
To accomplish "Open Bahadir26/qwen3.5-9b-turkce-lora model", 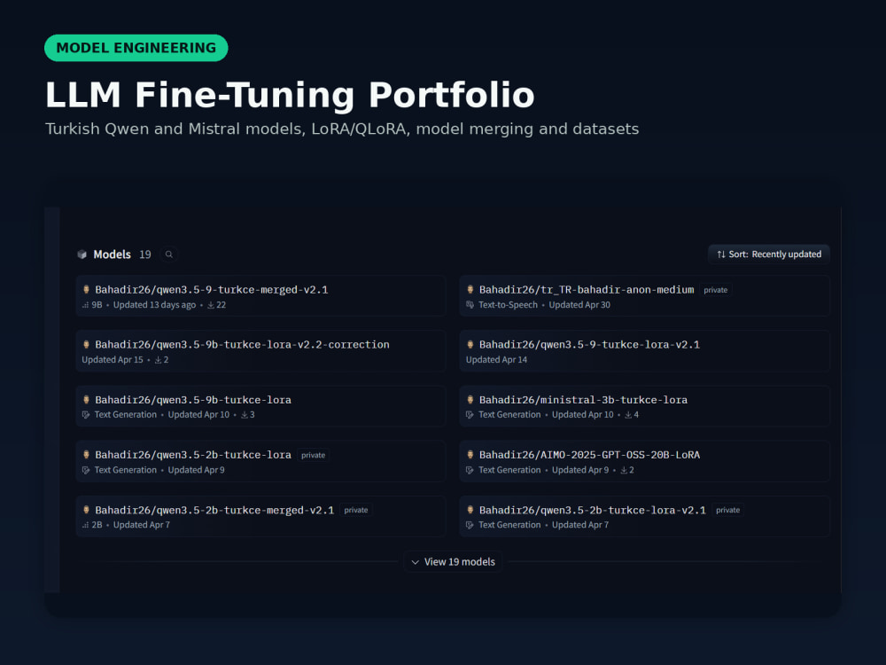I will tap(260, 406).
